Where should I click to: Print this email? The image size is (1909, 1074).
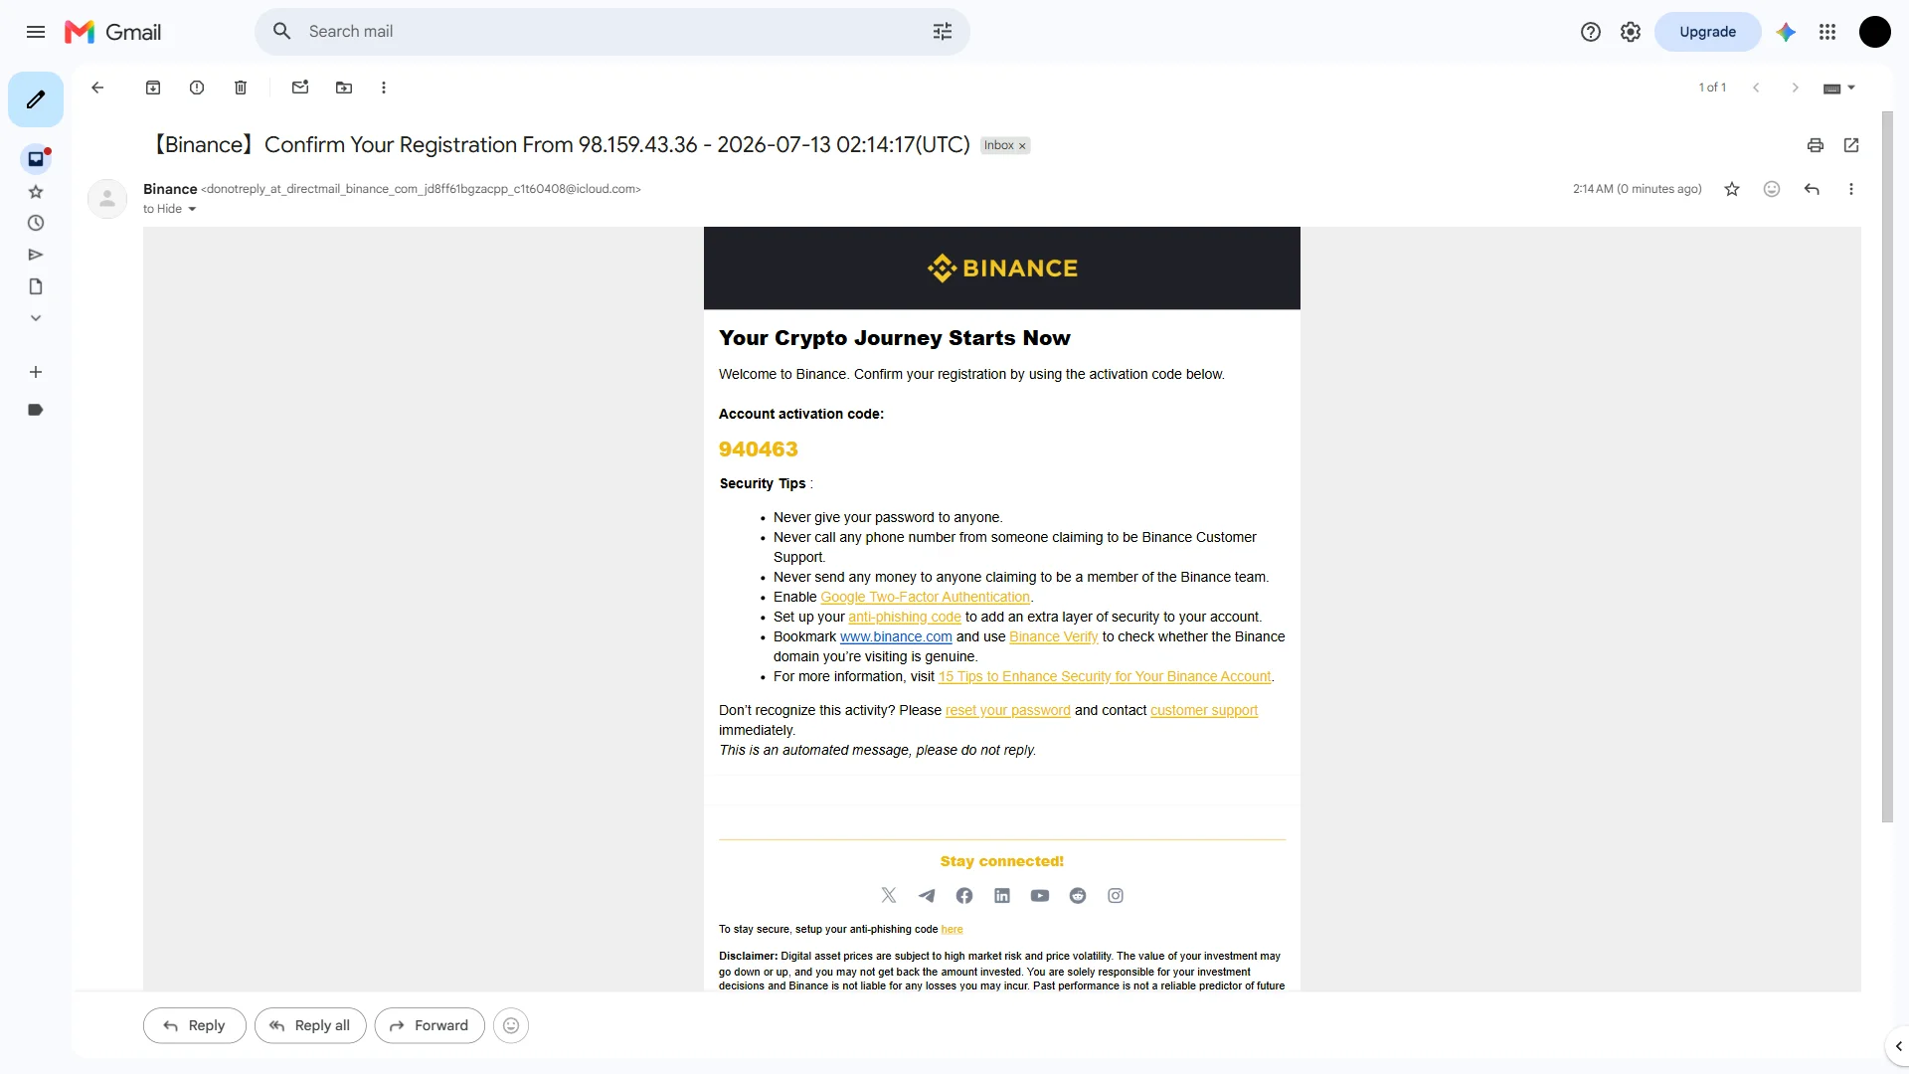pyautogui.click(x=1816, y=145)
